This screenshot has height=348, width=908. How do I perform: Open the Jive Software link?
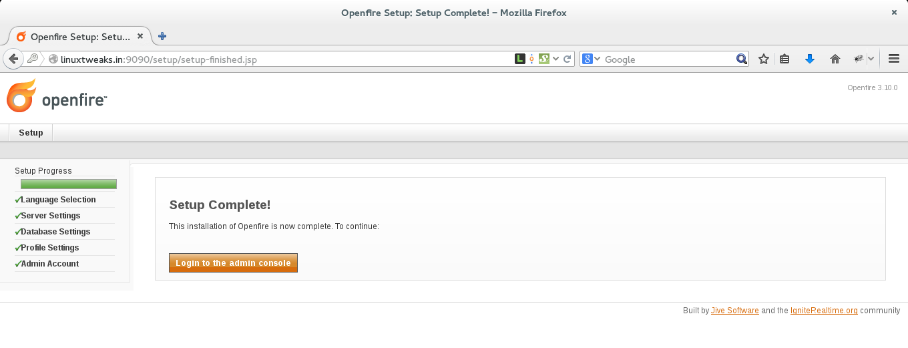tap(735, 311)
